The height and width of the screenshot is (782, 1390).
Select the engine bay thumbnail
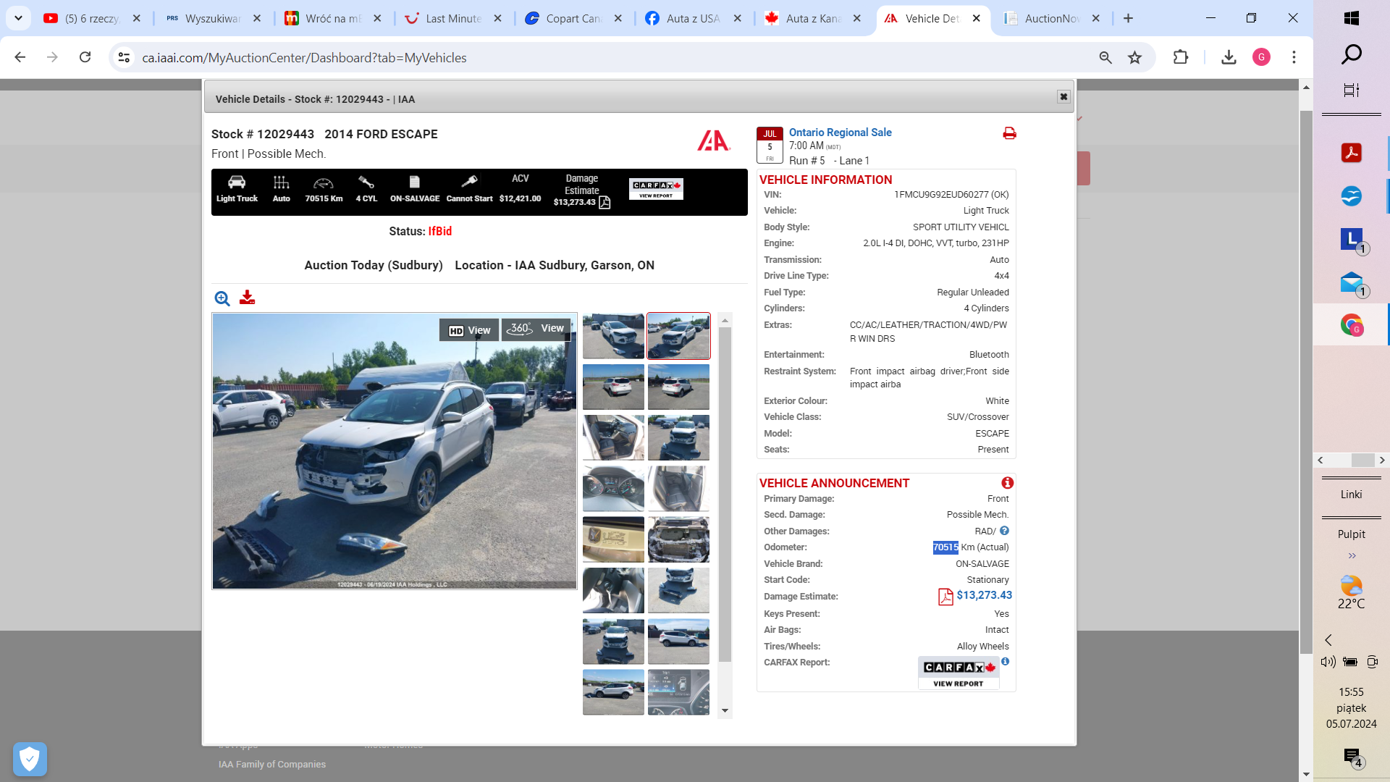click(678, 539)
